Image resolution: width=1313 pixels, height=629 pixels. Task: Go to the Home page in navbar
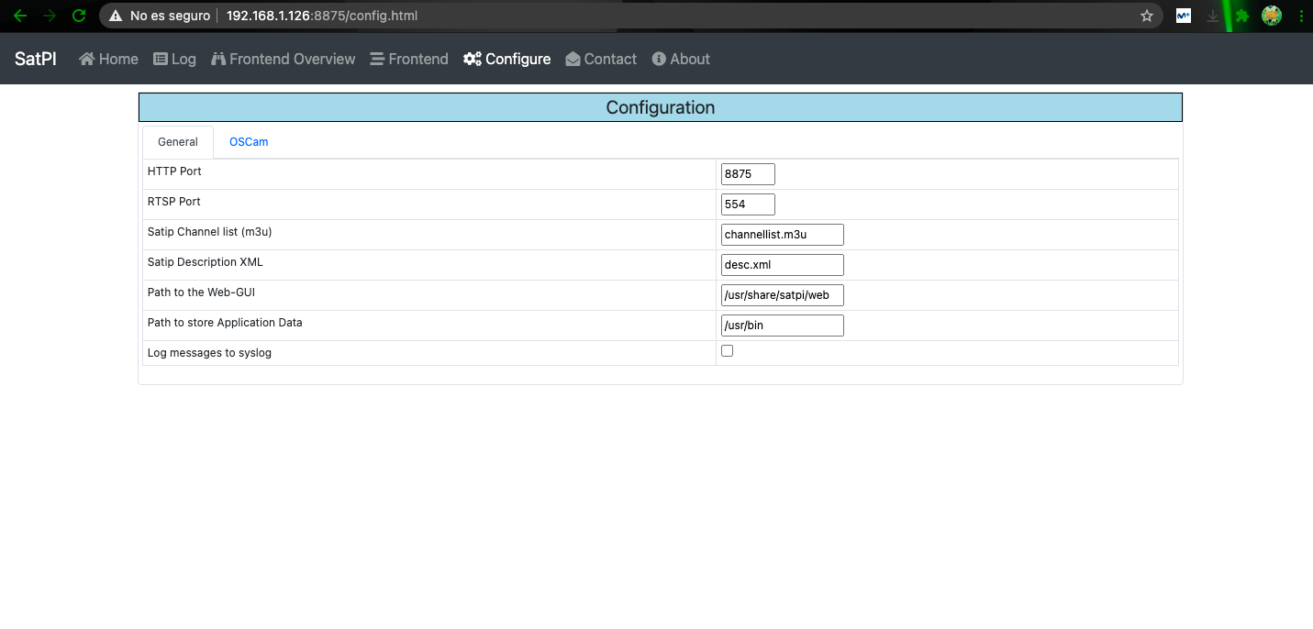[x=108, y=59]
